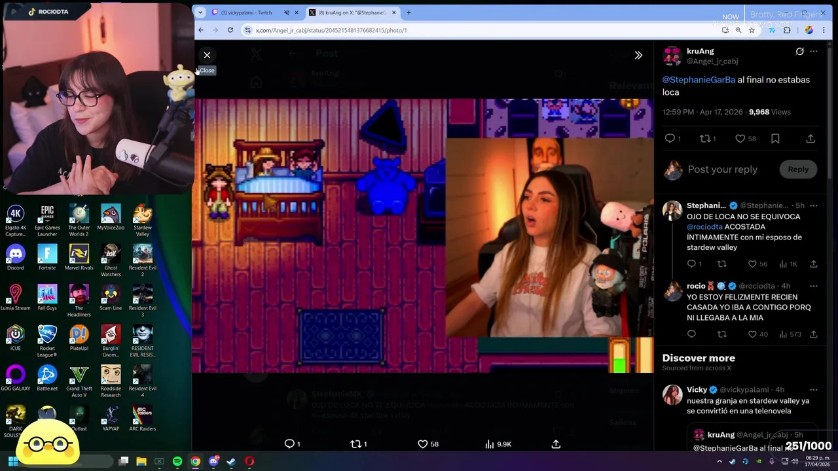Unmute the muted Twitch tab speaker icon

287,12
